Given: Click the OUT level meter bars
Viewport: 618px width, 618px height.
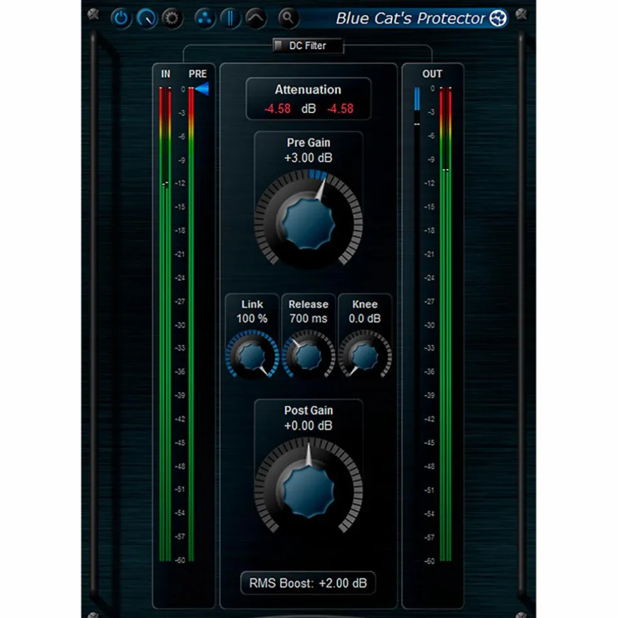Looking at the screenshot, I should coord(445,324).
